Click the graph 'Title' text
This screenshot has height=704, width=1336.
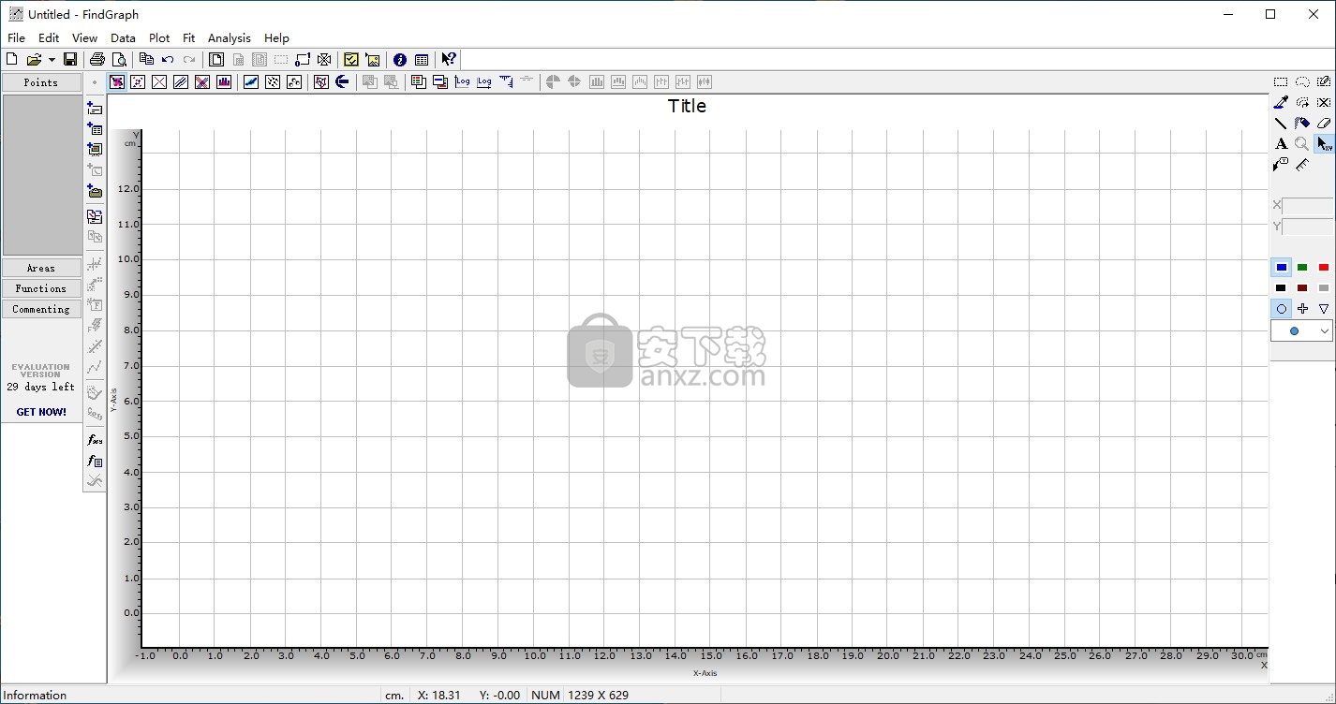[687, 106]
